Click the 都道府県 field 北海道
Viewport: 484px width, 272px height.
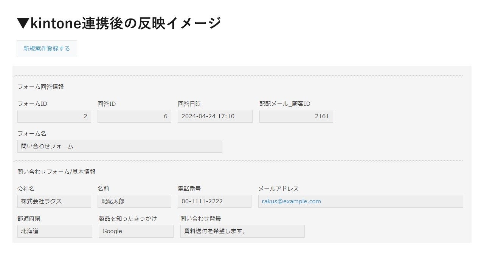tap(55, 231)
